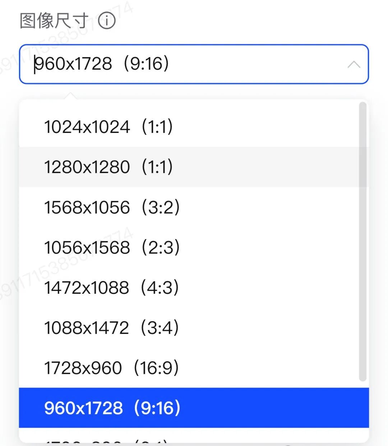The height and width of the screenshot is (446, 388).
Task: Click the dropdown list's vertical scrollbar
Action: [x=363, y=241]
